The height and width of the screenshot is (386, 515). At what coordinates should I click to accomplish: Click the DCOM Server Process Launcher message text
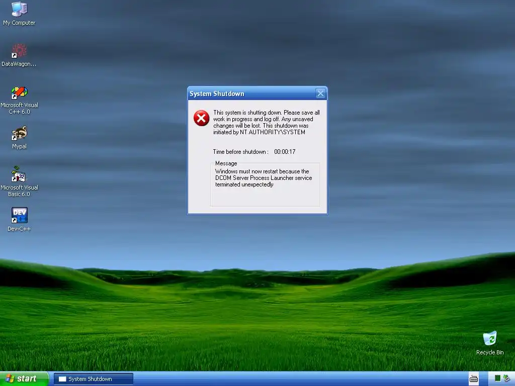click(x=264, y=178)
